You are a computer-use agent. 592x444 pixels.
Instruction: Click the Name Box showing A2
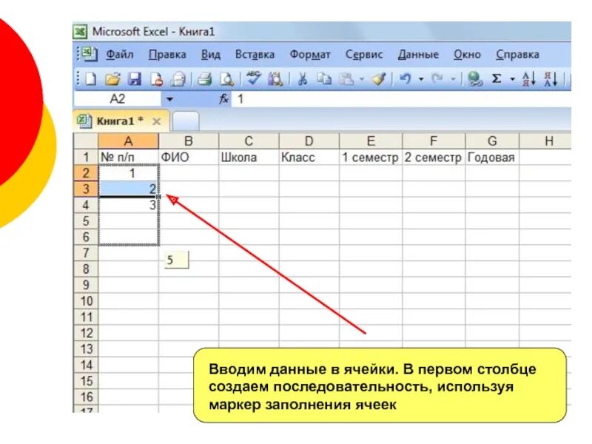pos(118,99)
